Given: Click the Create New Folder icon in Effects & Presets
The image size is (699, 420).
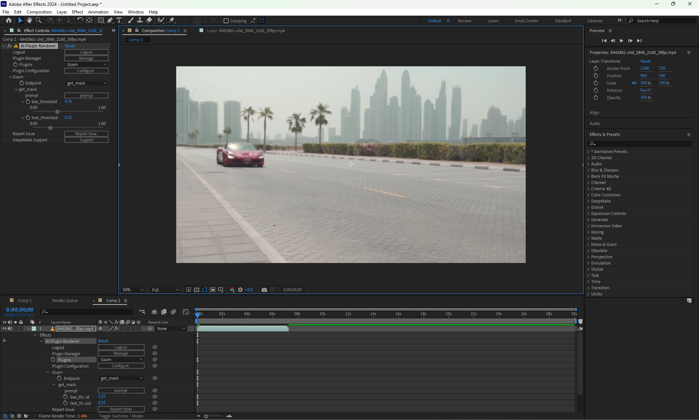Looking at the screenshot, I should tap(689, 301).
